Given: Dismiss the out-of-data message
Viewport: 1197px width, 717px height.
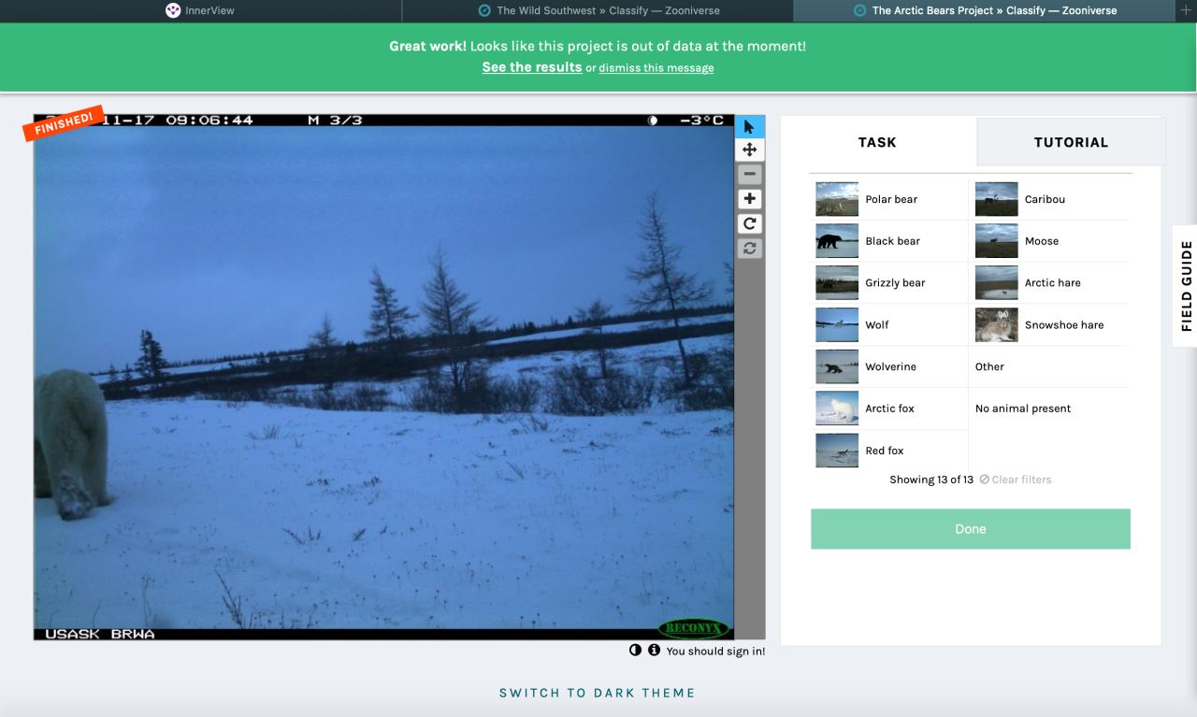Looking at the screenshot, I should [x=656, y=68].
